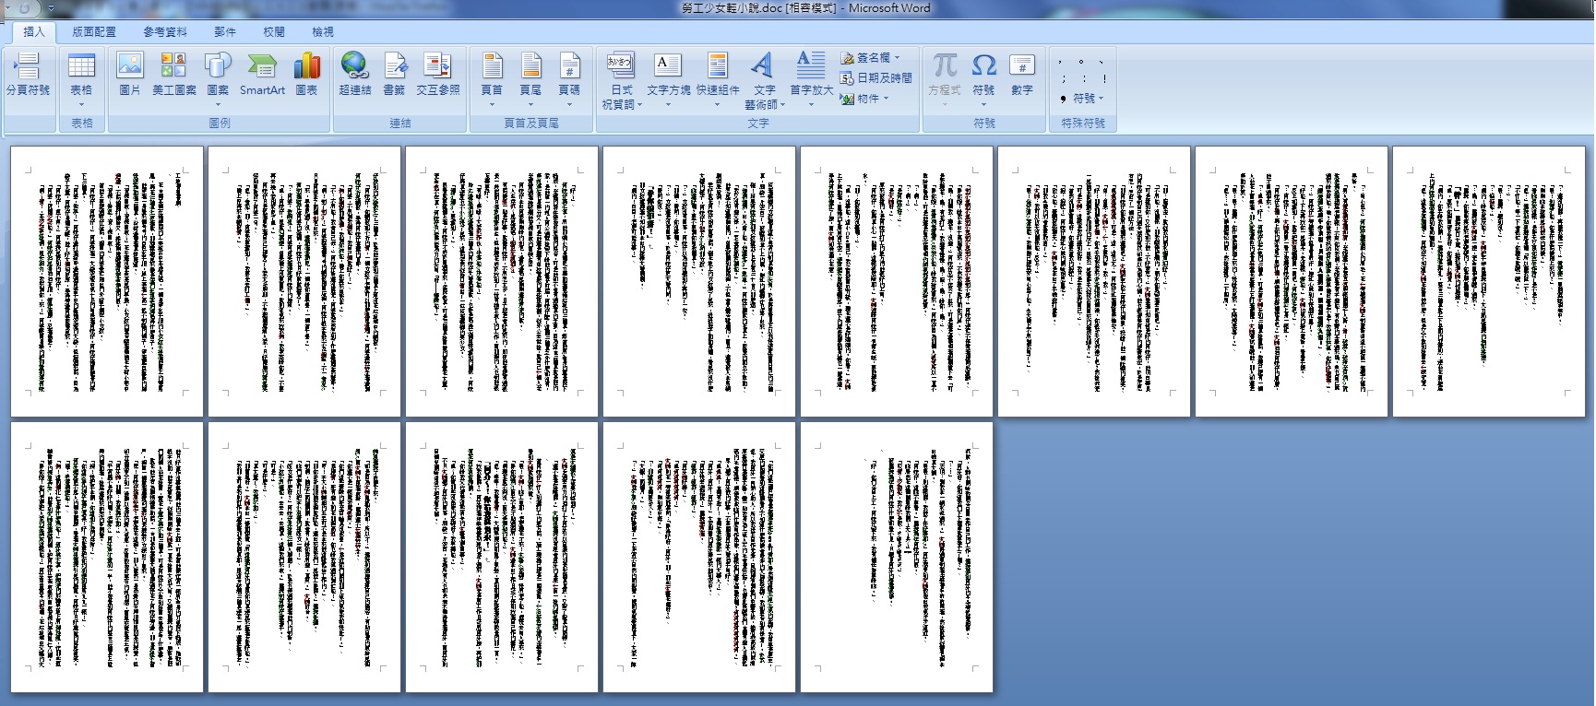The image size is (1596, 706).
Task: Click the 數字 number icon
Action: coord(1021,74)
